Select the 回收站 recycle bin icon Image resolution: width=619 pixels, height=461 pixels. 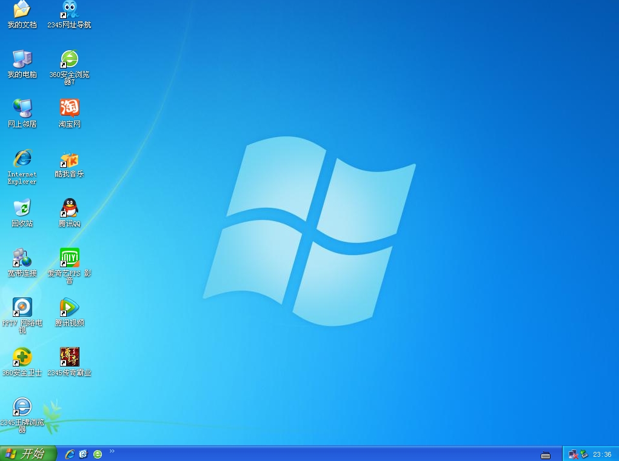point(22,213)
